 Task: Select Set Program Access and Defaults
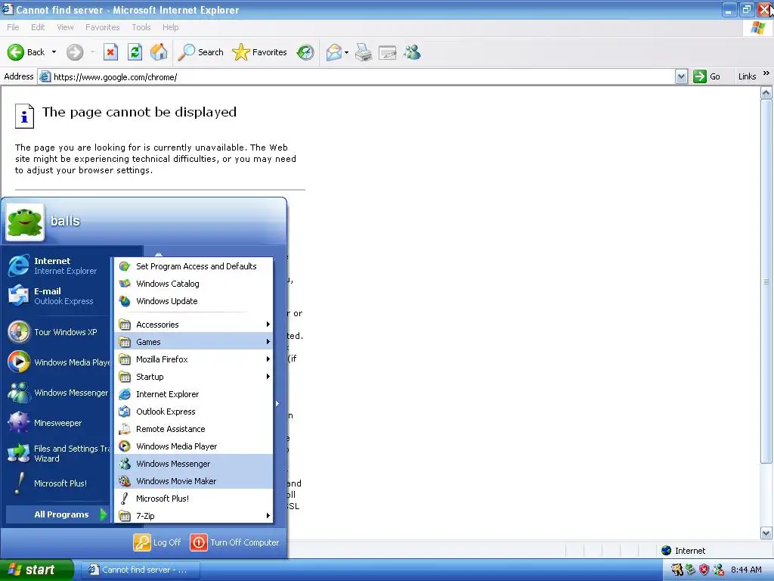(x=194, y=266)
